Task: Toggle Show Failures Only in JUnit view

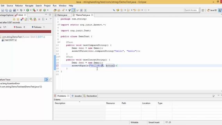Action: pyautogui.click(x=22, y=19)
